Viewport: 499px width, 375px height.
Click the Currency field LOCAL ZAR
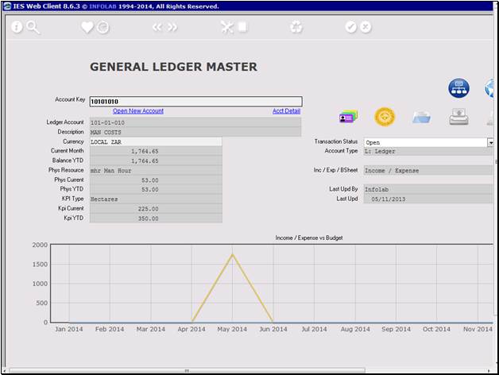click(x=156, y=142)
